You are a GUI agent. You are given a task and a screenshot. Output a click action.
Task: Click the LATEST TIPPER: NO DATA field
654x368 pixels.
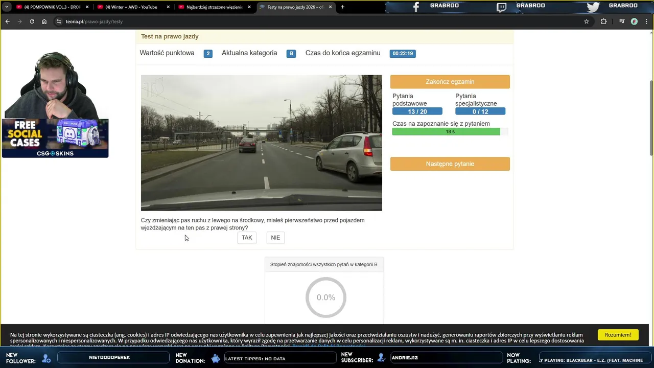tap(281, 358)
